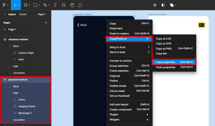Choose Copy in context menu
The image size is (215, 126).
tap(129, 24)
